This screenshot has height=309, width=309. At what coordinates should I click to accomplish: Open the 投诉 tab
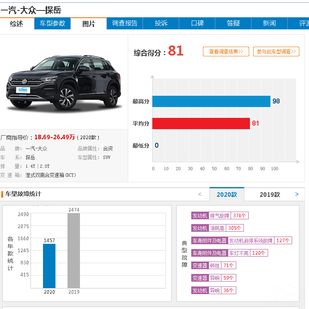pyautogui.click(x=161, y=23)
